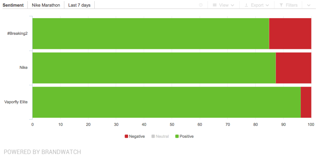Click the red Negative legend swatch
This screenshot has width=324, height=157.
click(126, 136)
